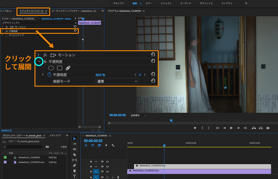
Task: Step back one frame
Action: pos(224,128)
